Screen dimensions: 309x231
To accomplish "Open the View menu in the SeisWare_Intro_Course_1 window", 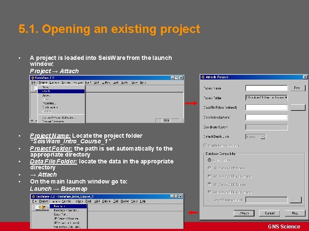I will click(x=134, y=201).
